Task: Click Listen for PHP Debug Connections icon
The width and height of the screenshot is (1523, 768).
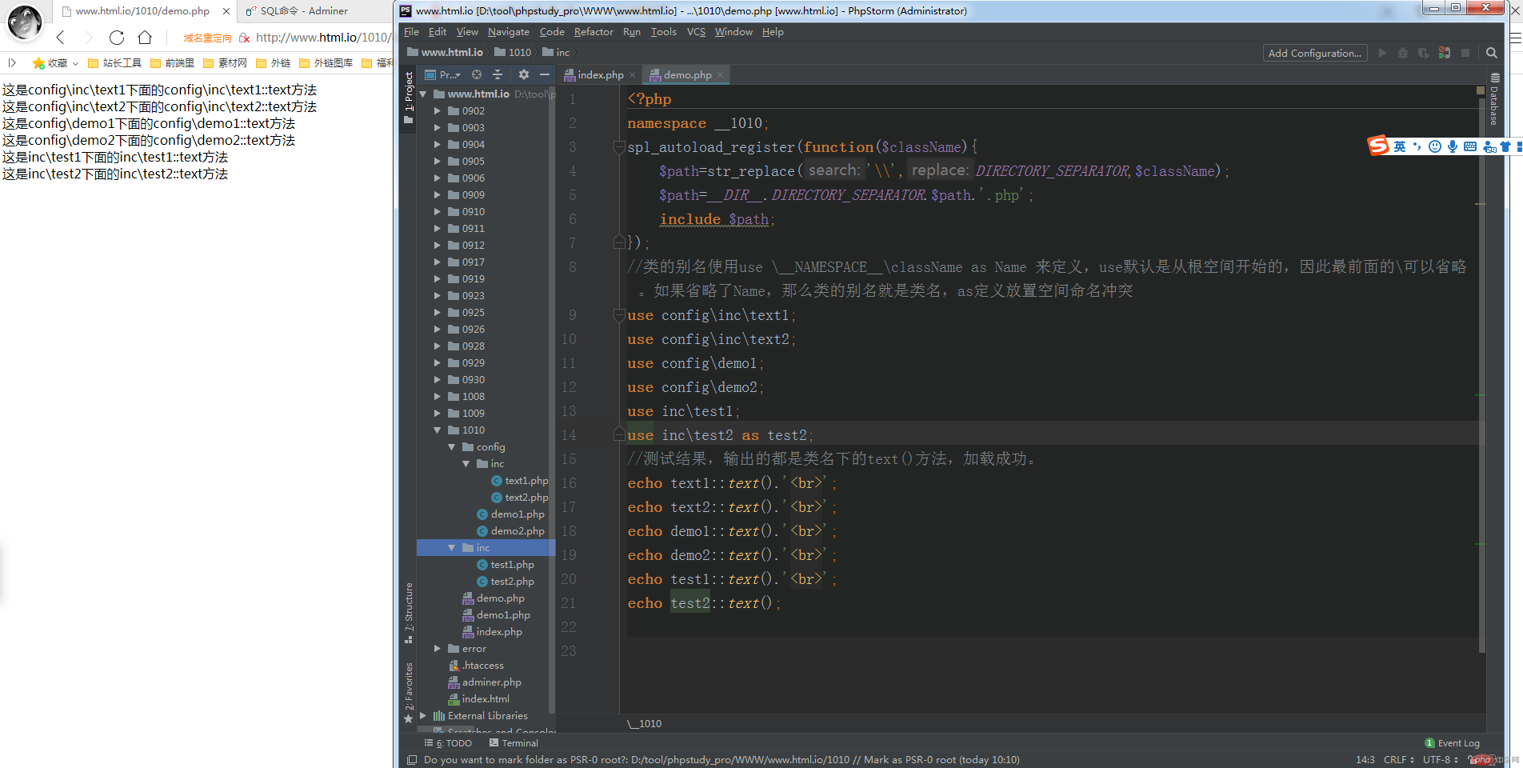Action: click(1445, 53)
